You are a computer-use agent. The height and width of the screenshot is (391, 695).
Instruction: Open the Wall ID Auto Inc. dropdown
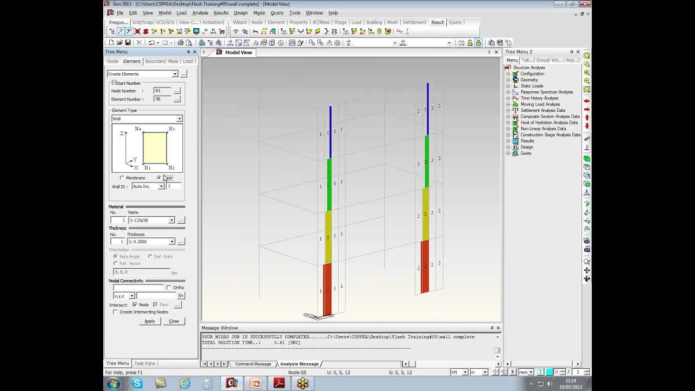click(161, 186)
